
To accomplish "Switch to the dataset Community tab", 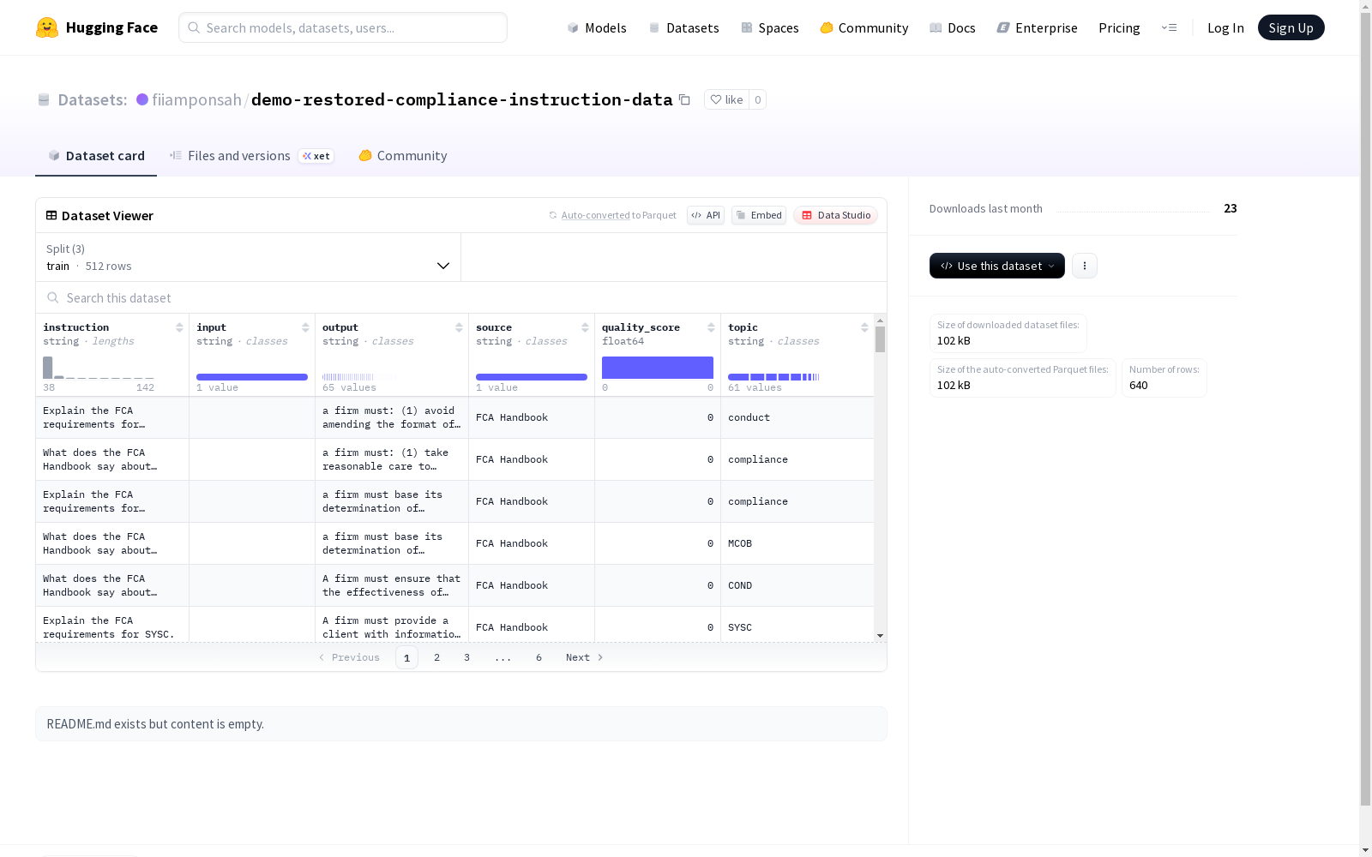I will tap(403, 155).
